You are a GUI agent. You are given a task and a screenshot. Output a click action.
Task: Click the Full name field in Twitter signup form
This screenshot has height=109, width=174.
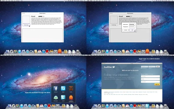coord(150,76)
